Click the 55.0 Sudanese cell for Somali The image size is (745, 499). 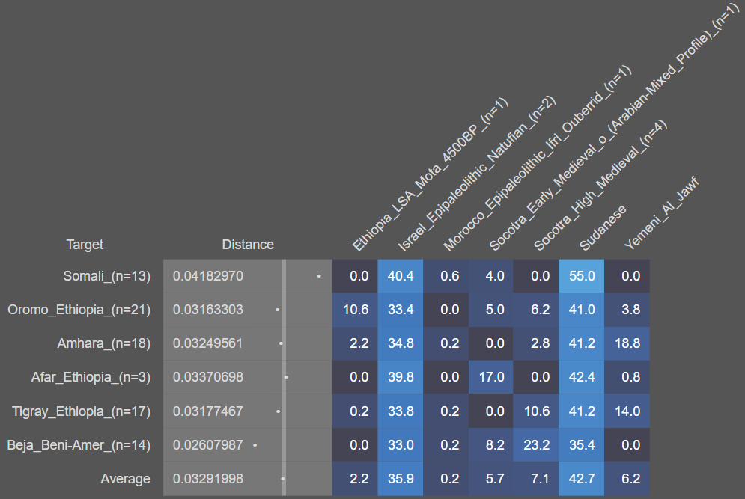pos(581,276)
